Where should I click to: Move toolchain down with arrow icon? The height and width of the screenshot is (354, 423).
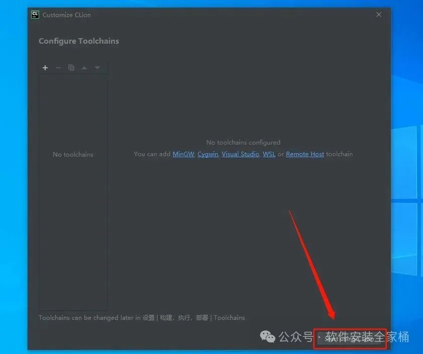[97, 68]
